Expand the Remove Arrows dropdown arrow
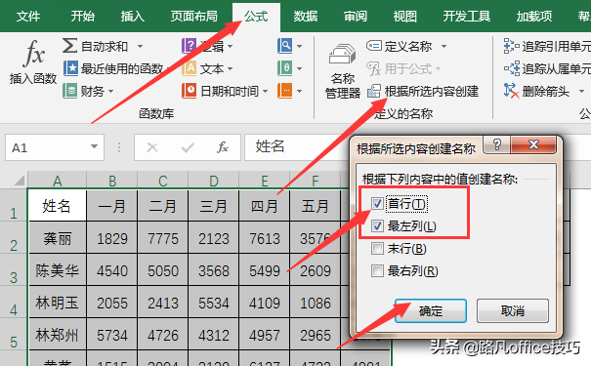The height and width of the screenshot is (366, 591). click(581, 91)
